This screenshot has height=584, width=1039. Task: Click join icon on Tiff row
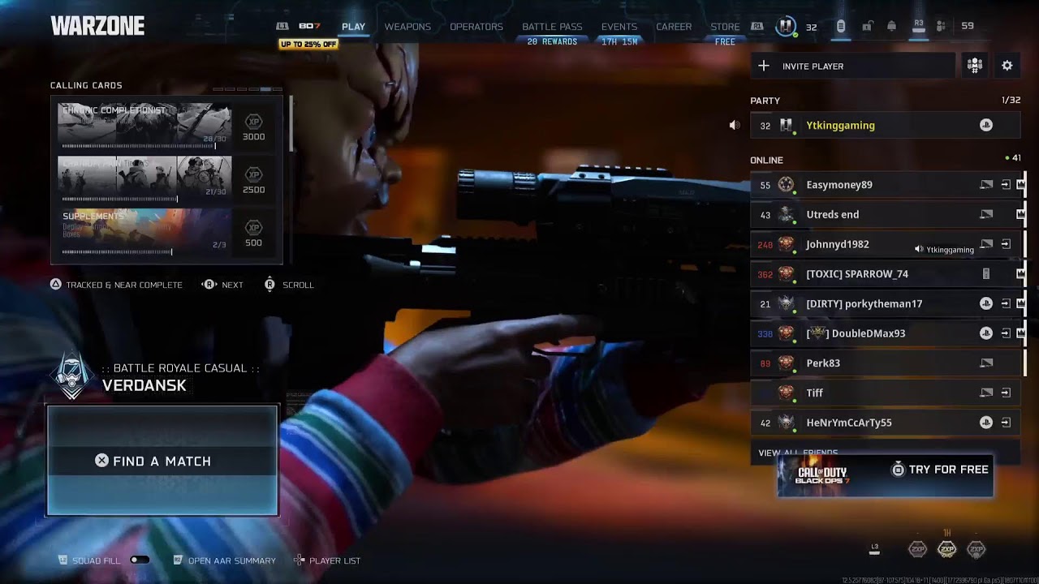click(x=1006, y=393)
